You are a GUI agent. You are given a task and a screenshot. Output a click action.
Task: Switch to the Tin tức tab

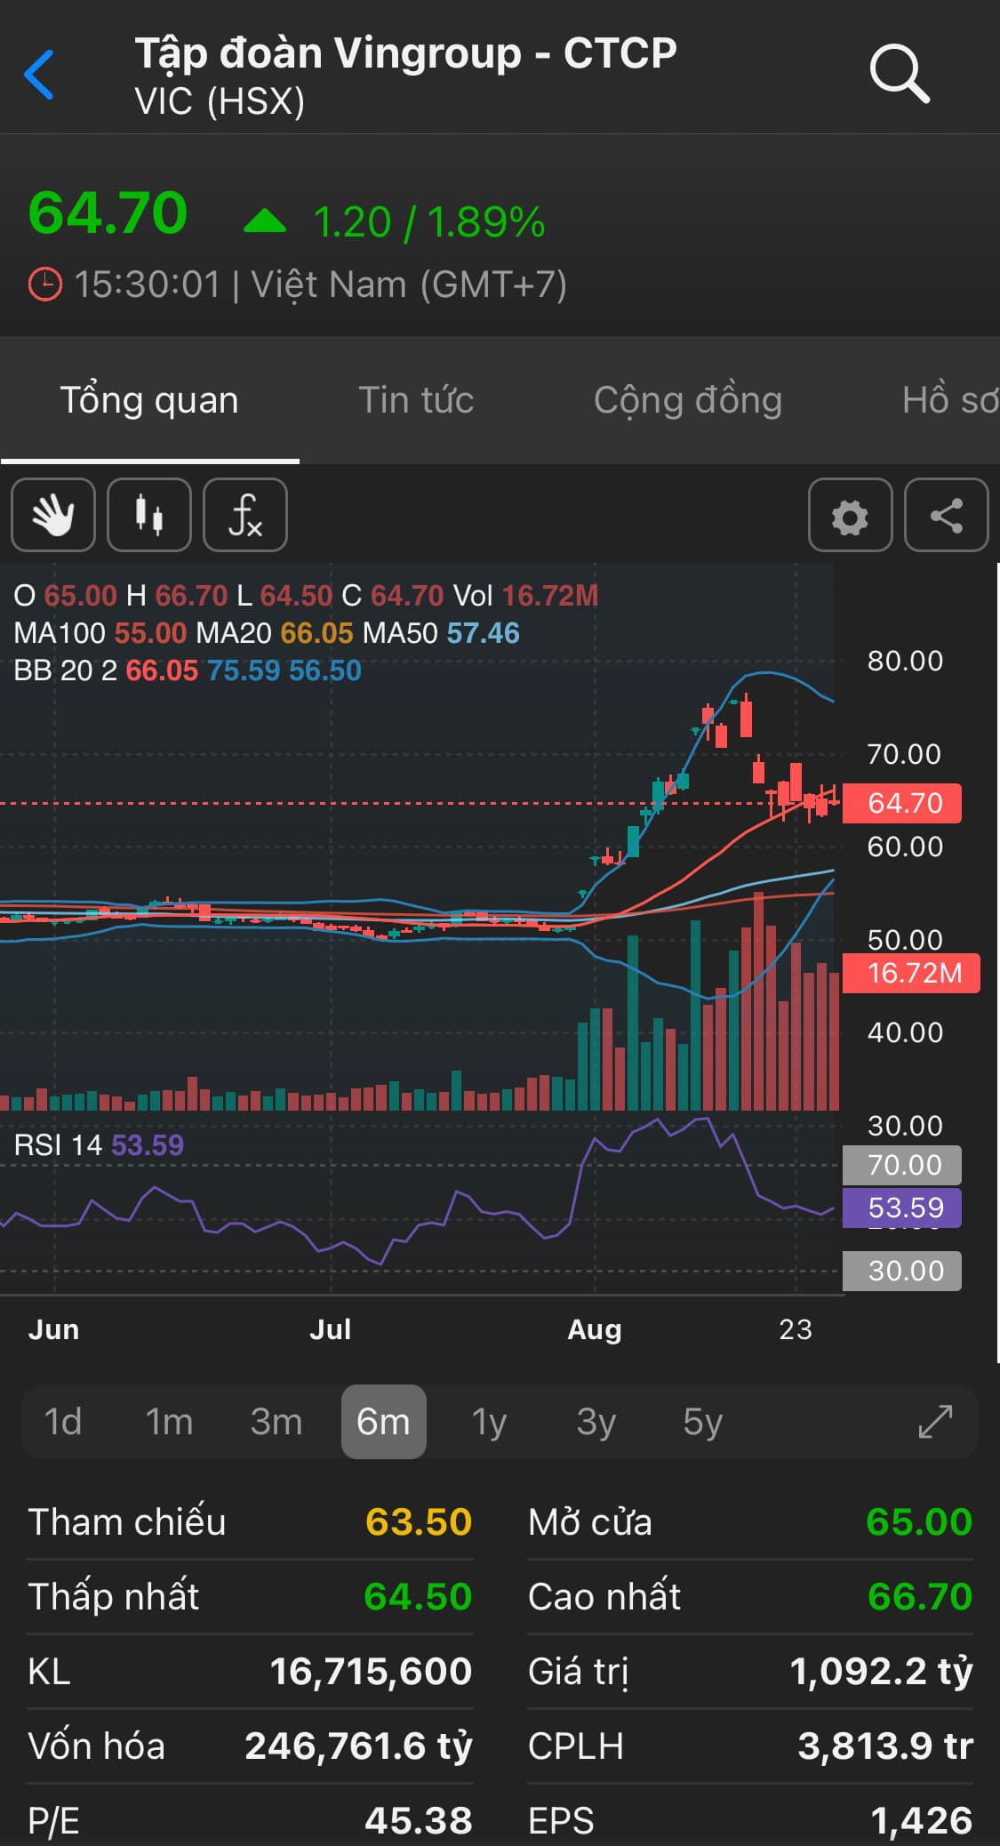(416, 400)
